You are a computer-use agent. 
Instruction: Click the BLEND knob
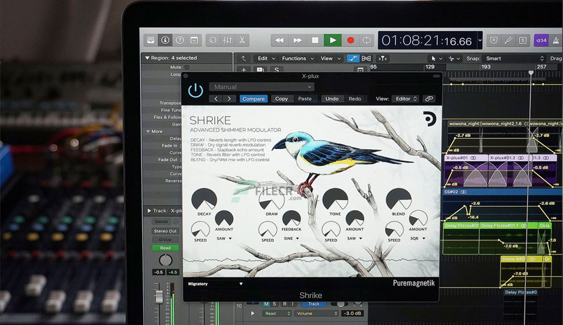[398, 199]
